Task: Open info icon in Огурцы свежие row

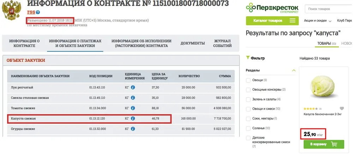Action: click(133, 129)
